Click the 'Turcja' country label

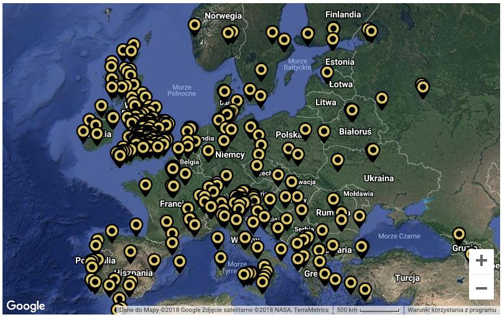[x=407, y=278]
